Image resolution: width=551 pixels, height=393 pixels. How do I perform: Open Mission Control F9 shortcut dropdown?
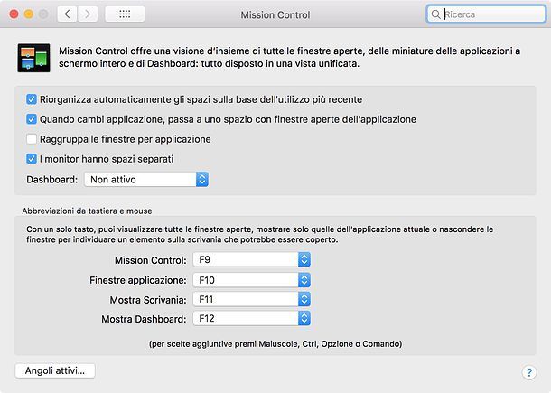(252, 260)
